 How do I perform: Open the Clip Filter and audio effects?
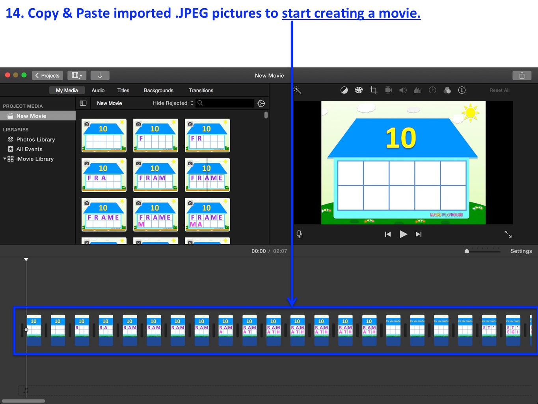coord(447,90)
